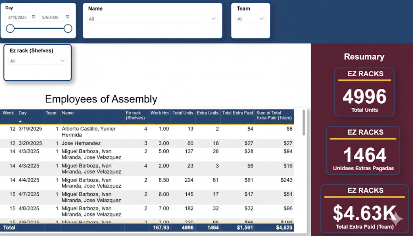Click the sort arrow under Day header
Screen dimensions: 413x236
click(x=20, y=121)
